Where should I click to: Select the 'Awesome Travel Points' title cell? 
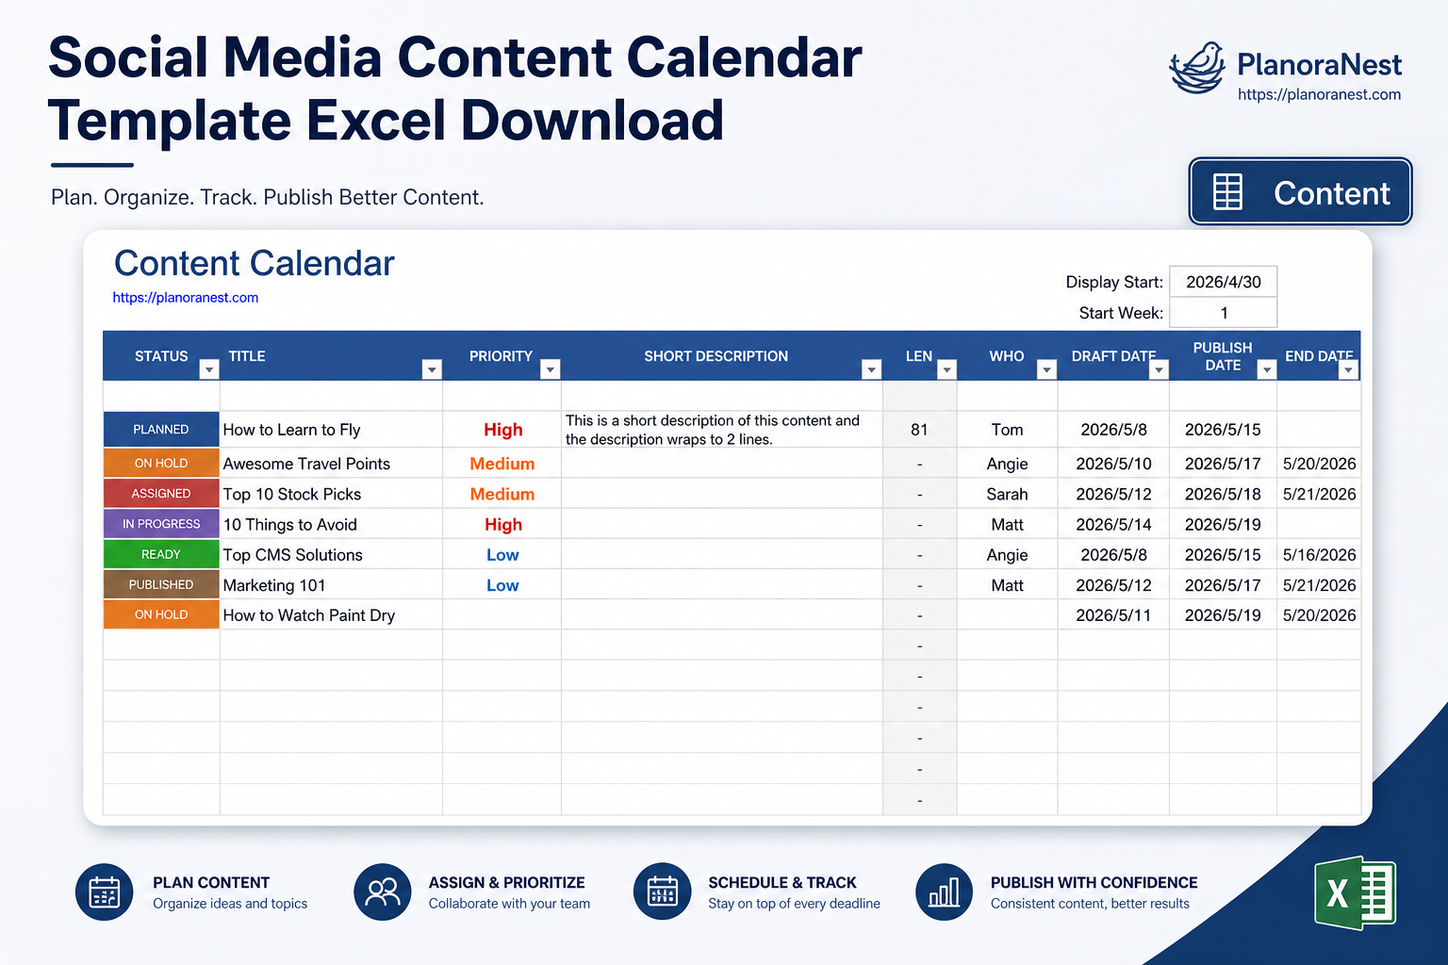pos(331,464)
